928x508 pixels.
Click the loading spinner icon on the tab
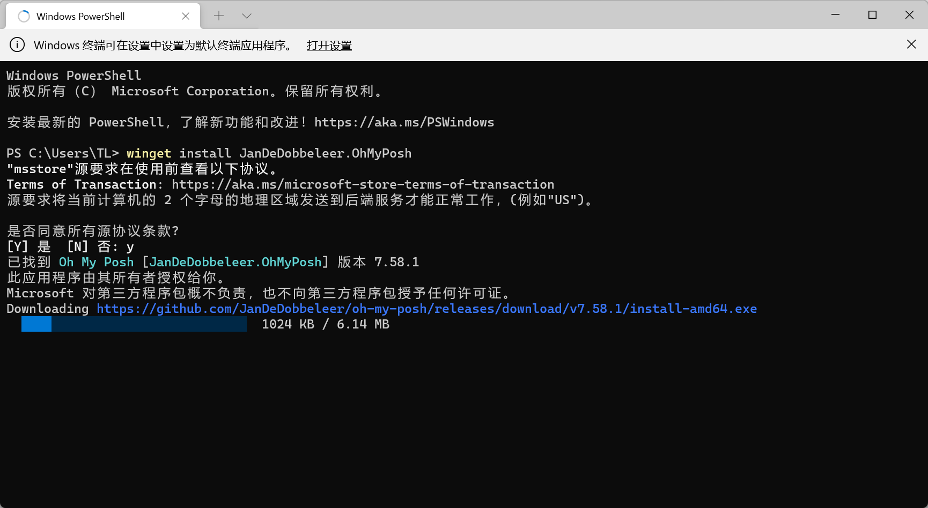(24, 16)
